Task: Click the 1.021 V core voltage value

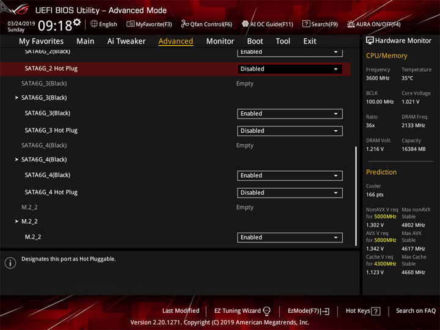Action: click(410, 101)
